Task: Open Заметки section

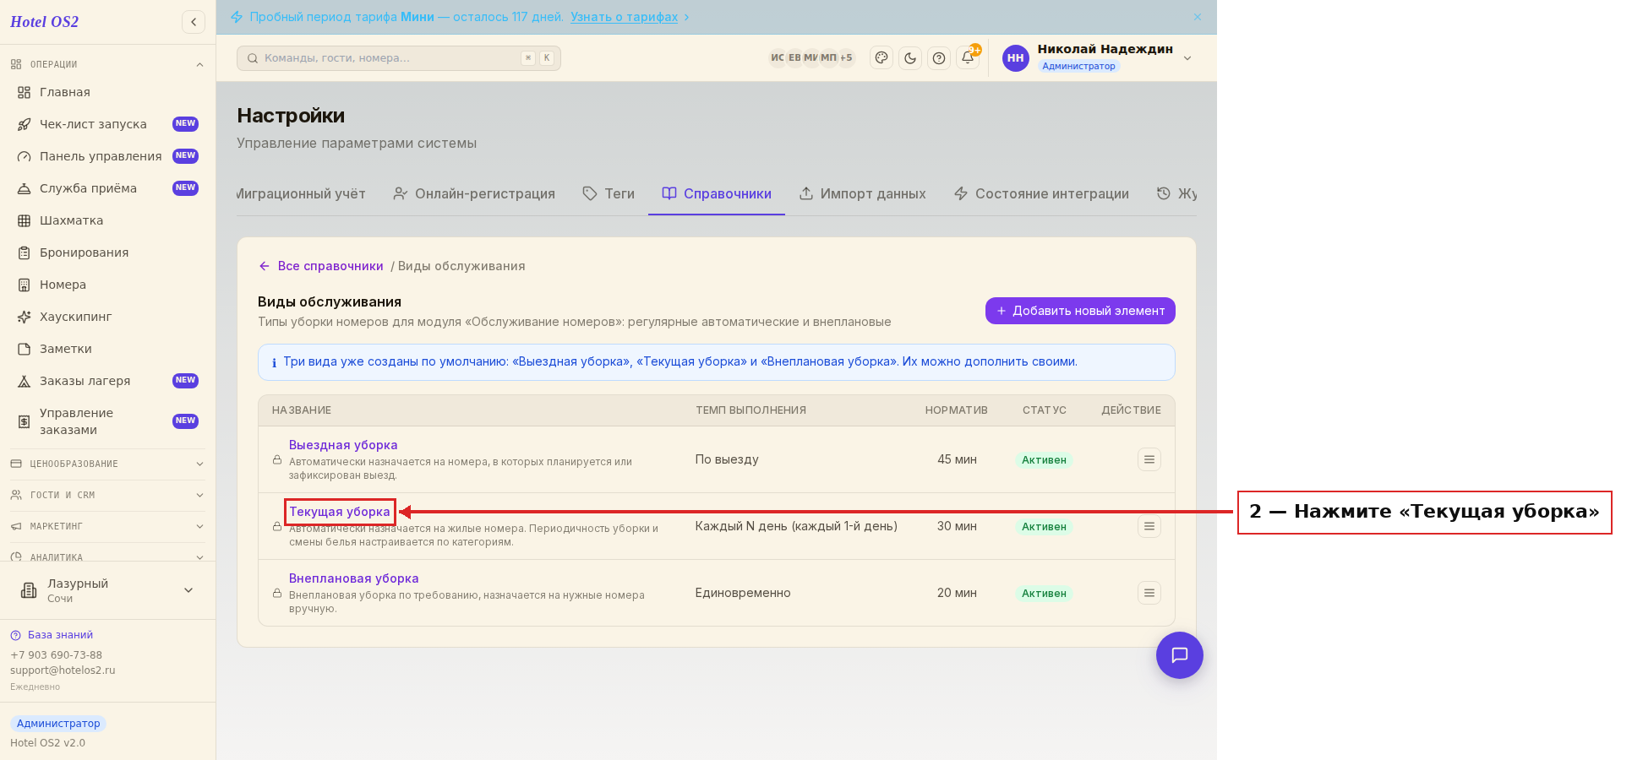Action: coord(107,349)
